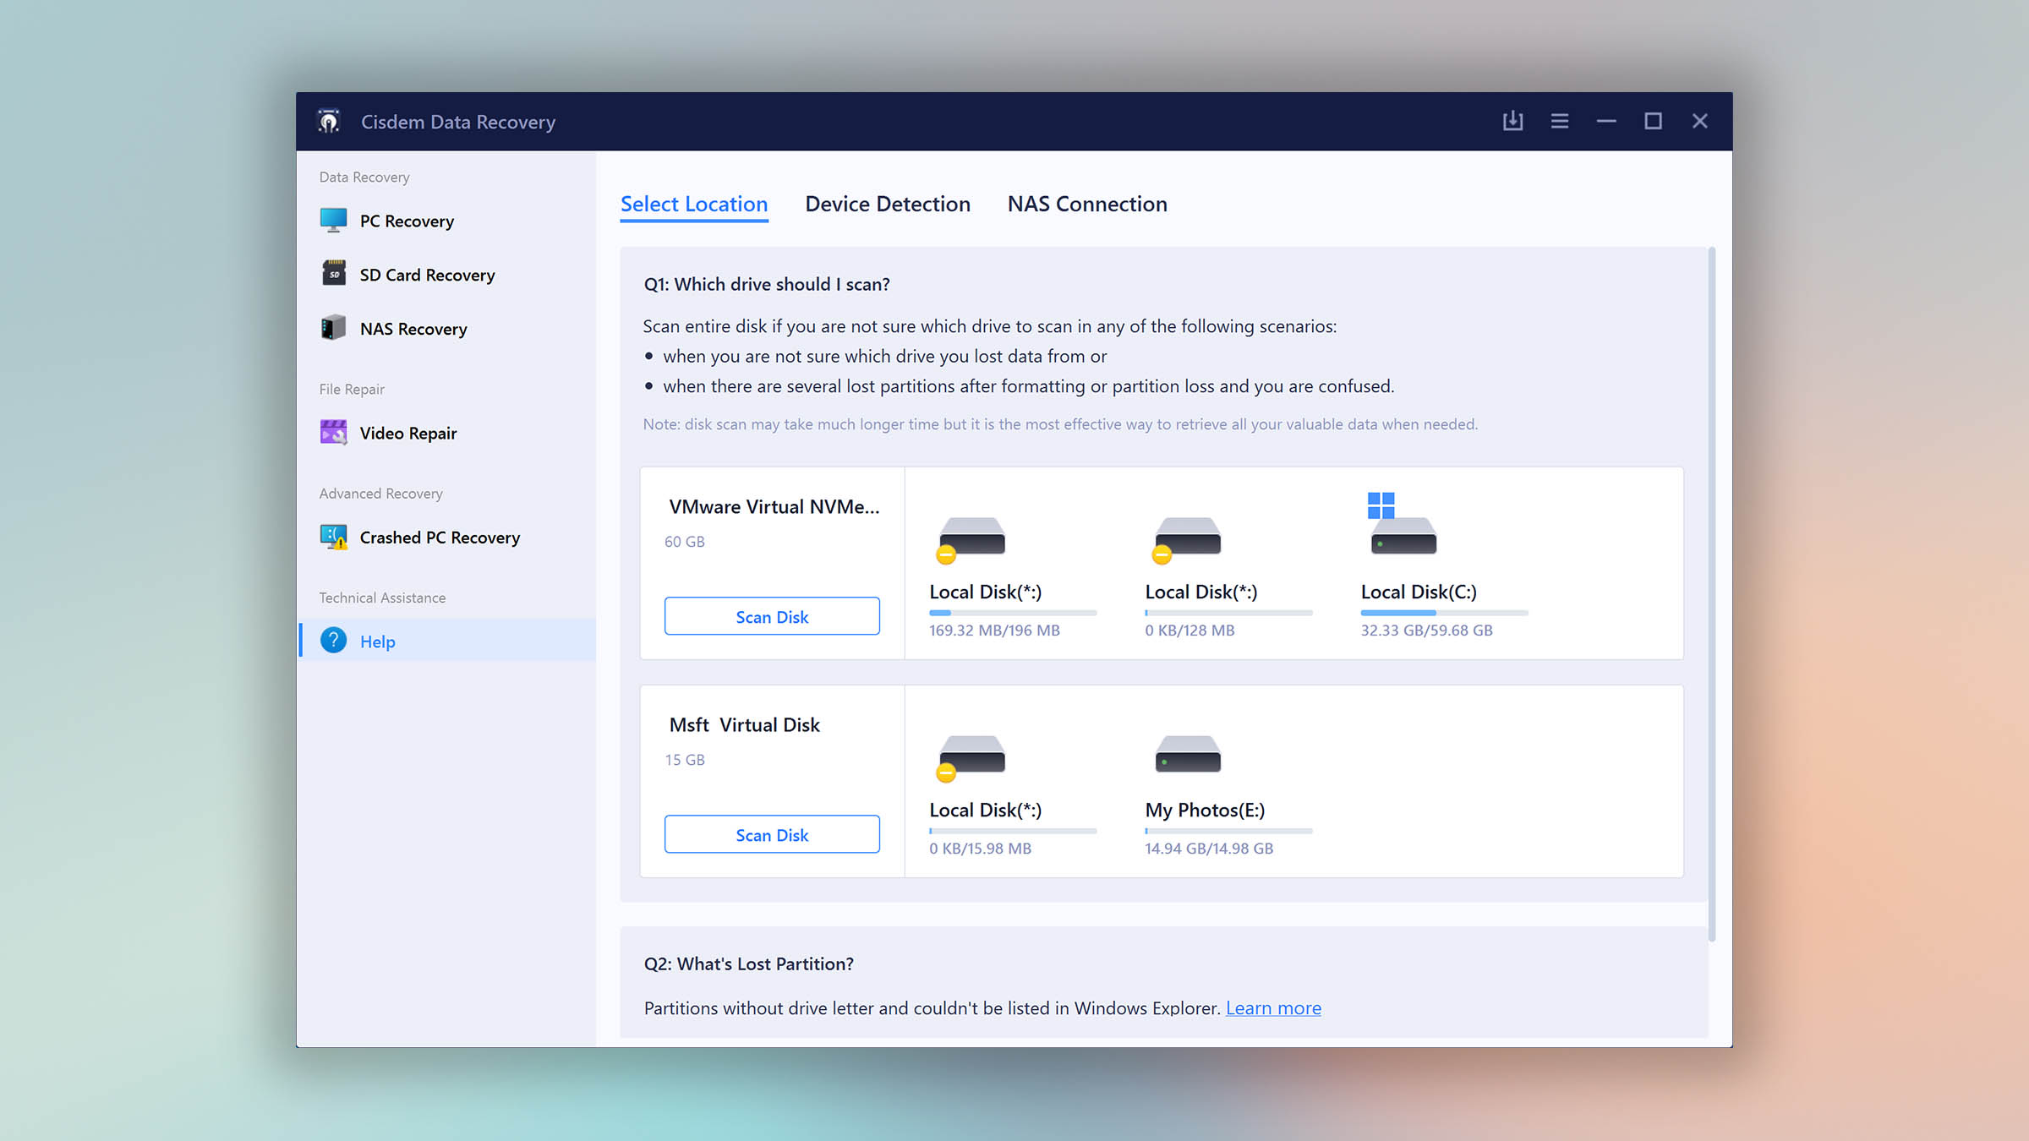Click the 60 GB capacity text

coord(684,541)
